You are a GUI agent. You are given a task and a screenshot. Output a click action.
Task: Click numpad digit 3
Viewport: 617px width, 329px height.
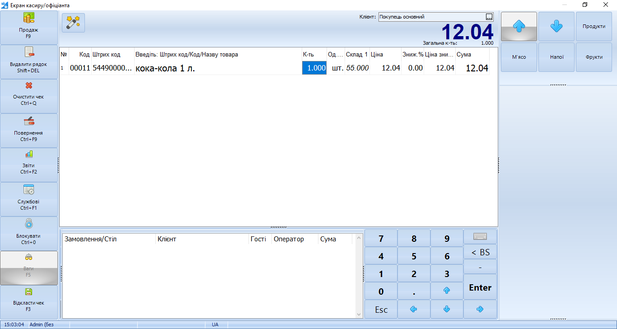pos(447,274)
